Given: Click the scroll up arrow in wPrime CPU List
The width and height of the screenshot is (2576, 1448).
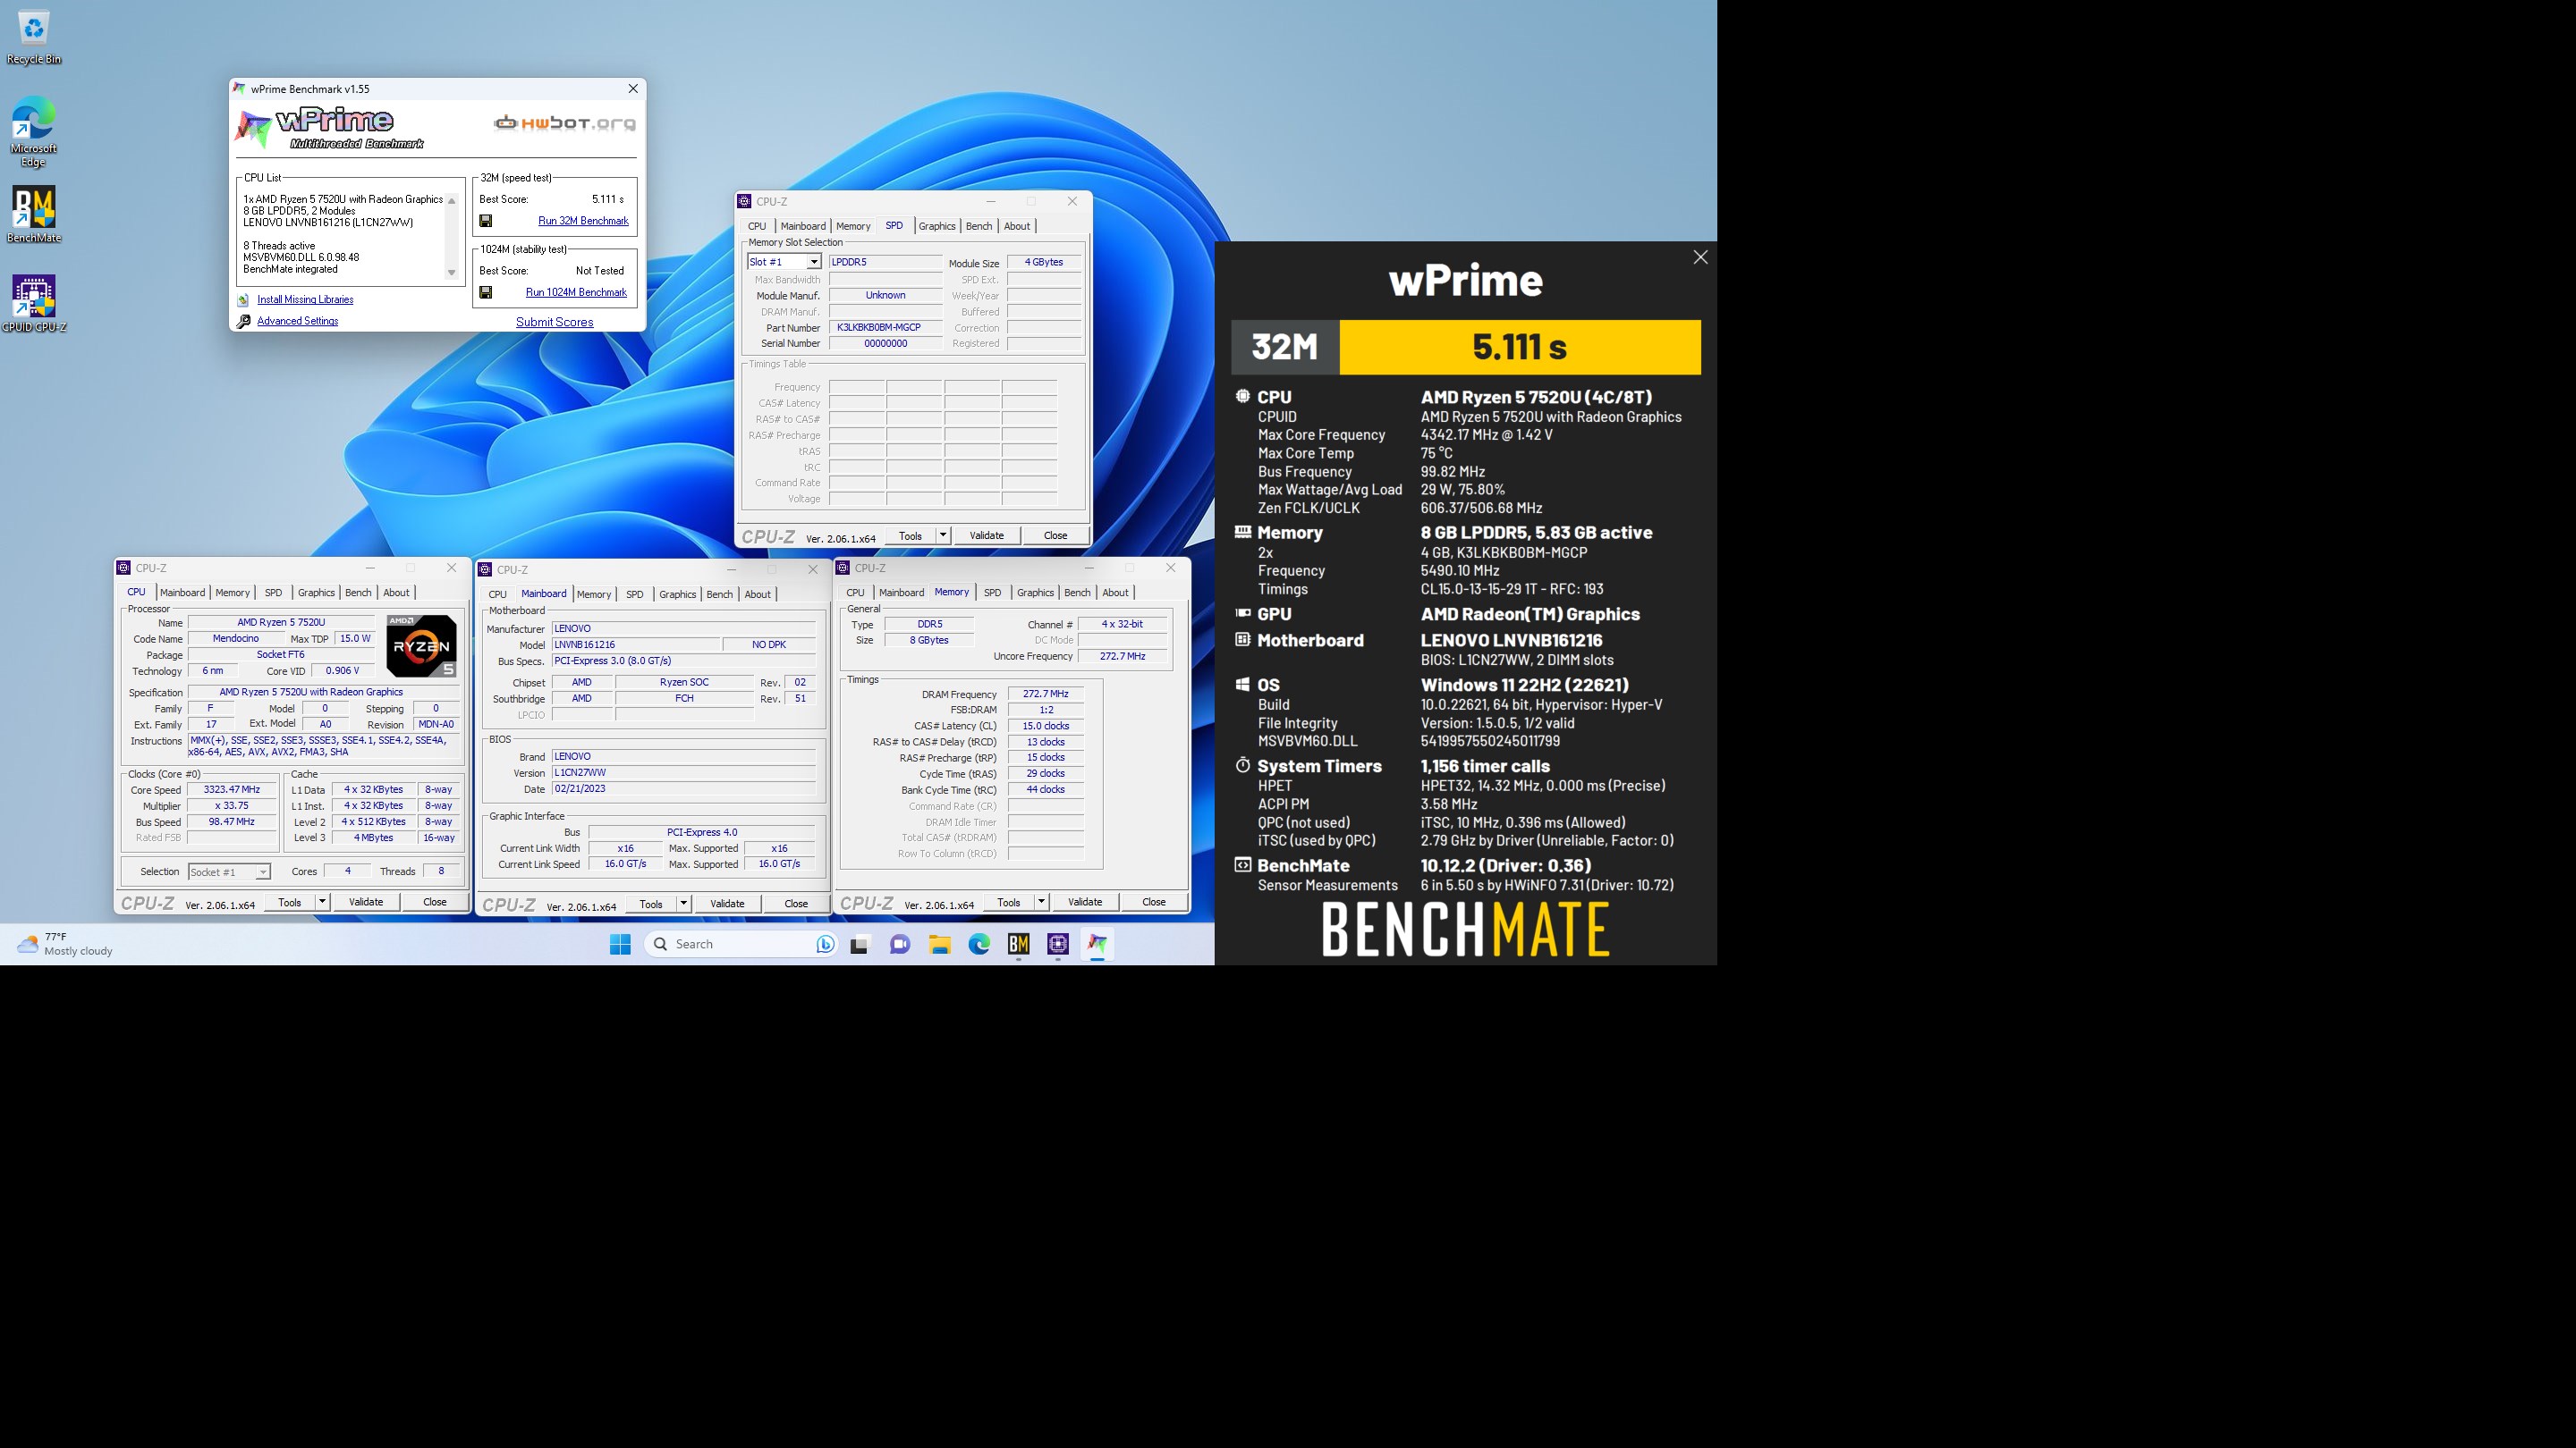Looking at the screenshot, I should 452,201.
